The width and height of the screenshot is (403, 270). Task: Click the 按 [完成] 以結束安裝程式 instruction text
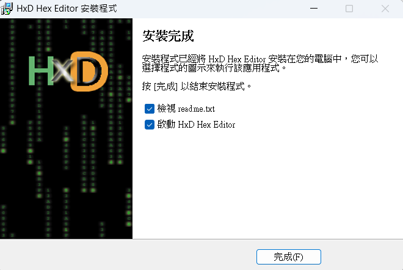[197, 86]
